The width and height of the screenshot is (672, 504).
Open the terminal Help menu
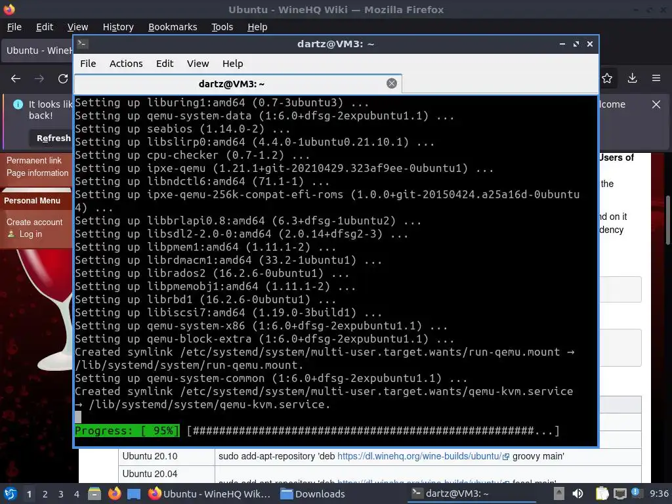point(233,64)
